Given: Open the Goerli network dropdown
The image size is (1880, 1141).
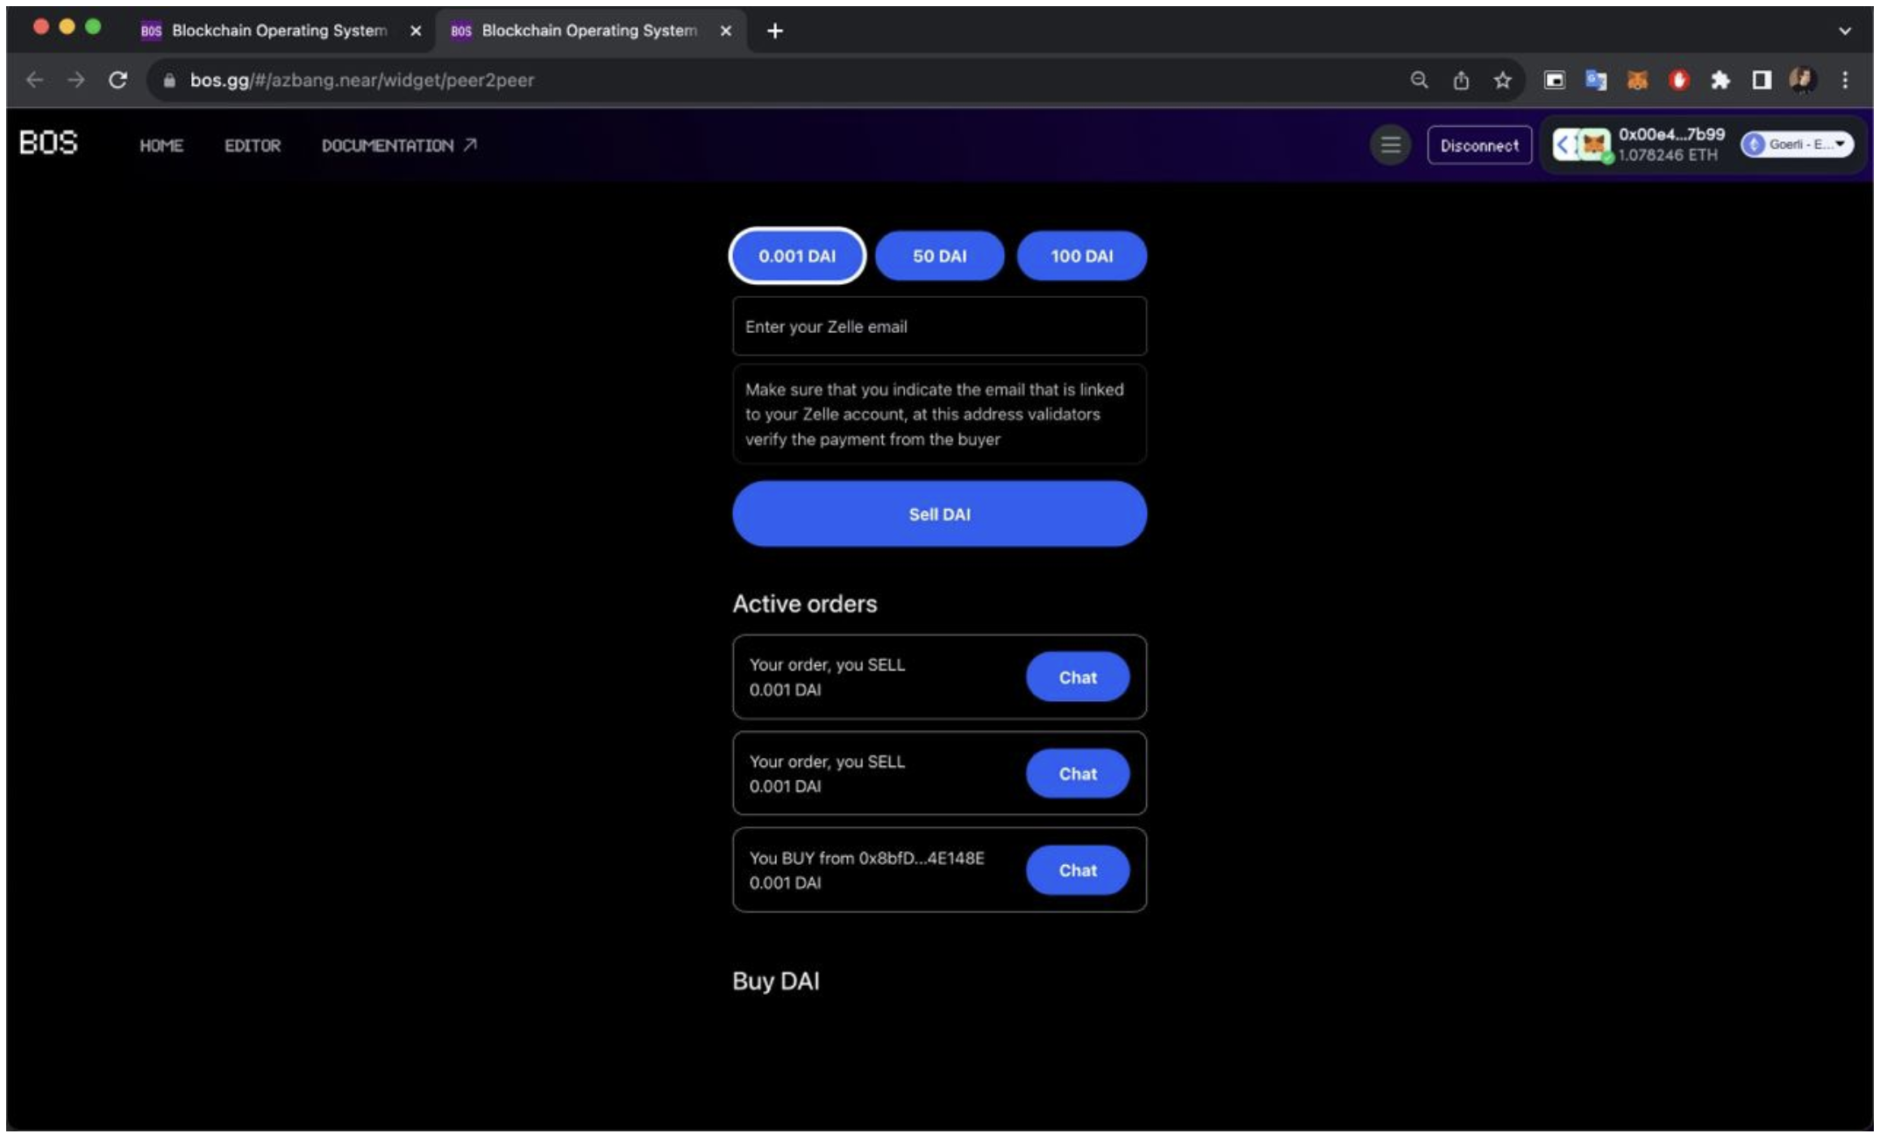Looking at the screenshot, I should point(1794,145).
